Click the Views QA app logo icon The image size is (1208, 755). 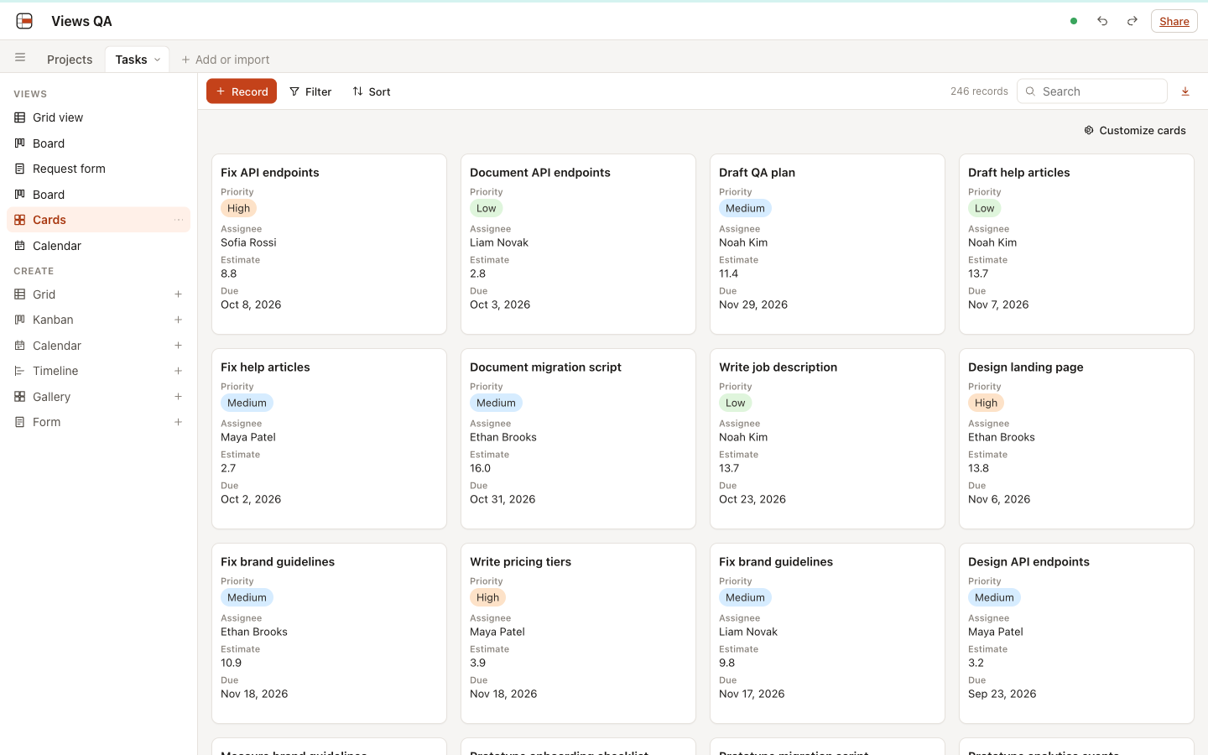[24, 21]
